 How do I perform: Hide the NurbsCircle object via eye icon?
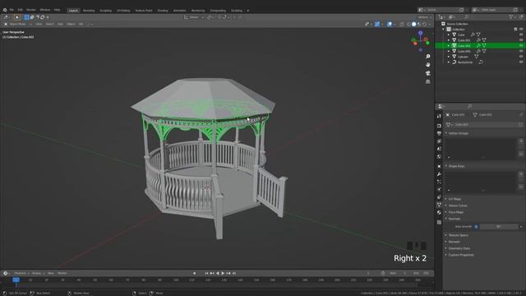coord(521,62)
